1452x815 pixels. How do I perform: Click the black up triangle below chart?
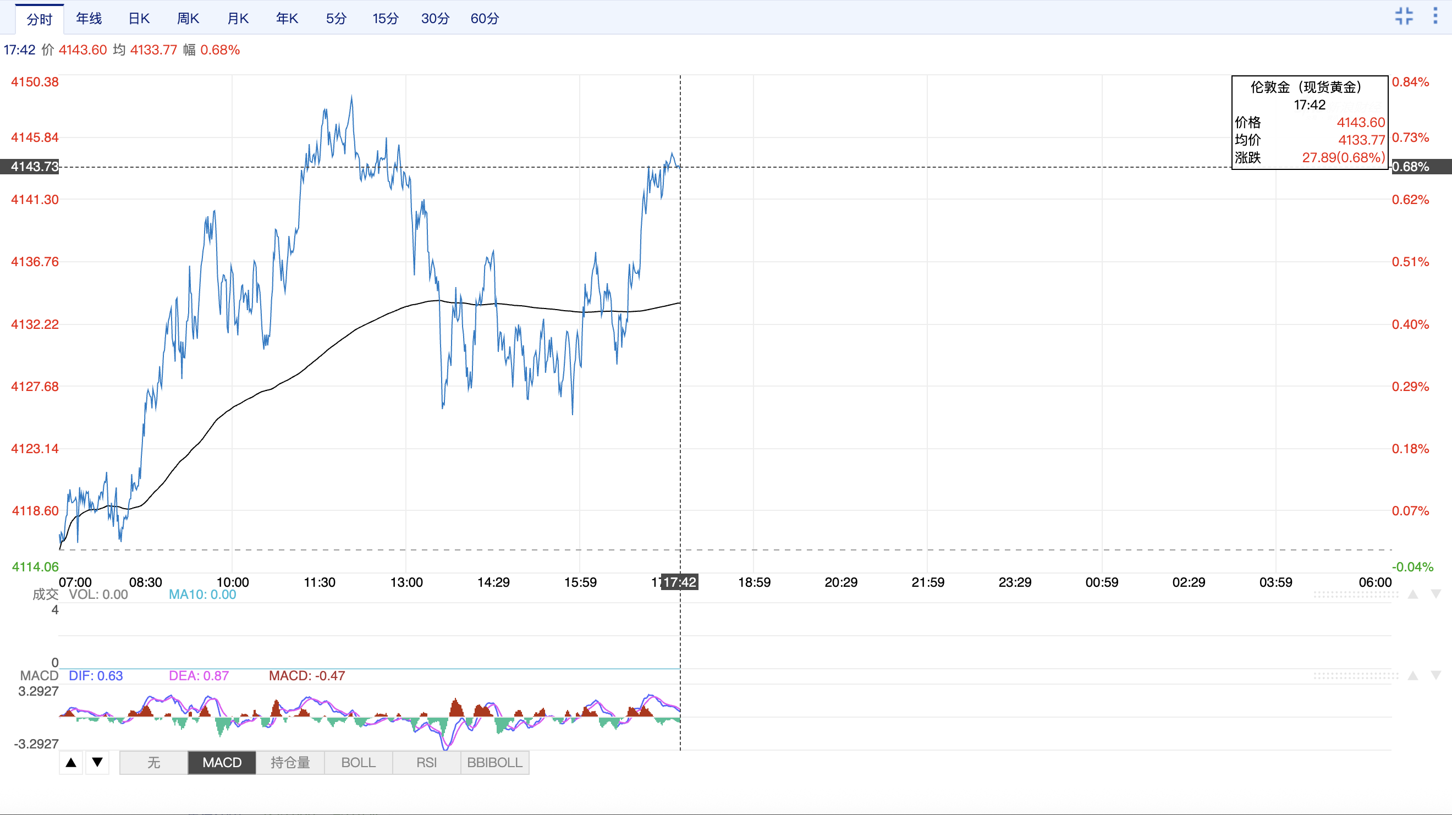(x=71, y=763)
